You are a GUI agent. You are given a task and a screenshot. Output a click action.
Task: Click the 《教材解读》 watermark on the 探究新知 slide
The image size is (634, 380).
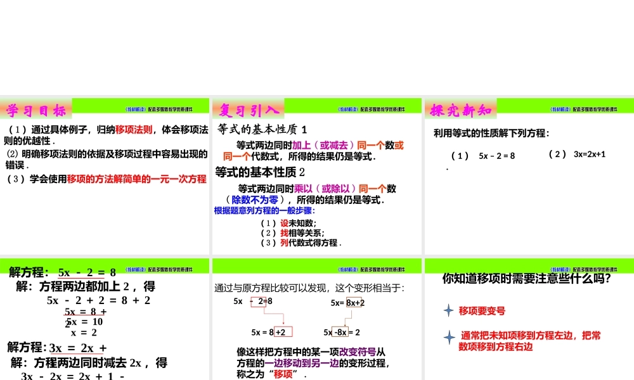click(561, 108)
